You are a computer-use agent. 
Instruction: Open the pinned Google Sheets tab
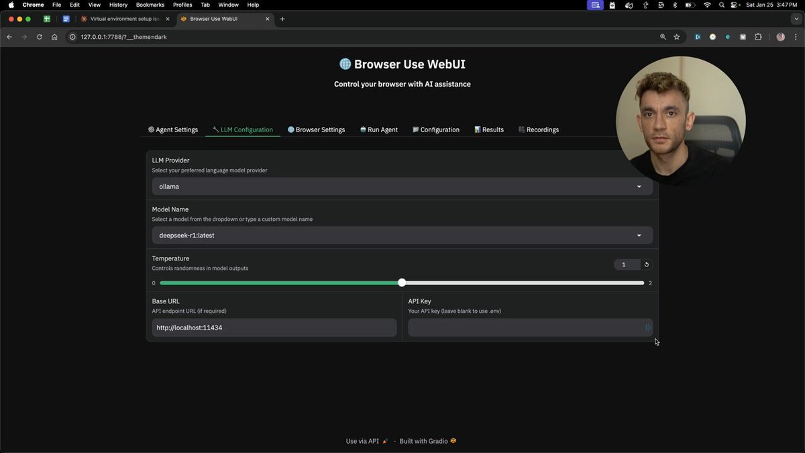coord(47,19)
